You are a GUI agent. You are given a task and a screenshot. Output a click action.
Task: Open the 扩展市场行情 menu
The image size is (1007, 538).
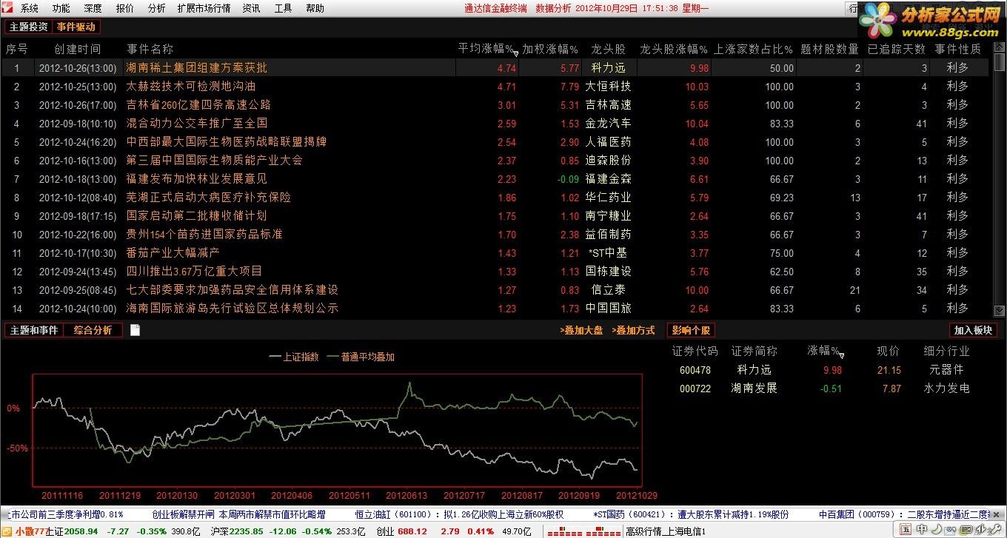[x=204, y=8]
